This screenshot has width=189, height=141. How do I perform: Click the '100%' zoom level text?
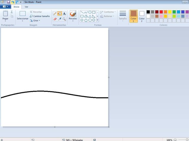pyautogui.click(x=169, y=140)
